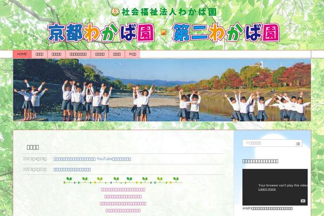Open the IR menu item

coord(132,54)
